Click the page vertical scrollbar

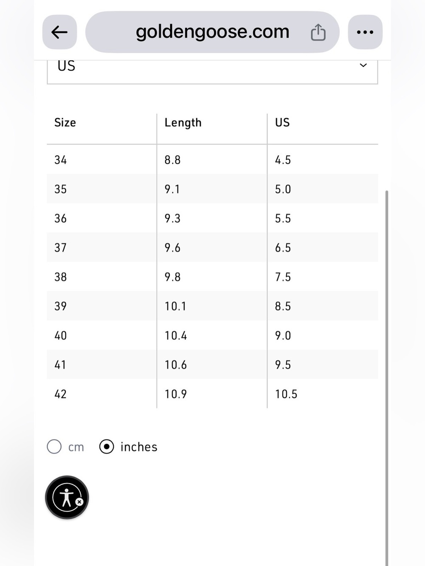point(387,378)
